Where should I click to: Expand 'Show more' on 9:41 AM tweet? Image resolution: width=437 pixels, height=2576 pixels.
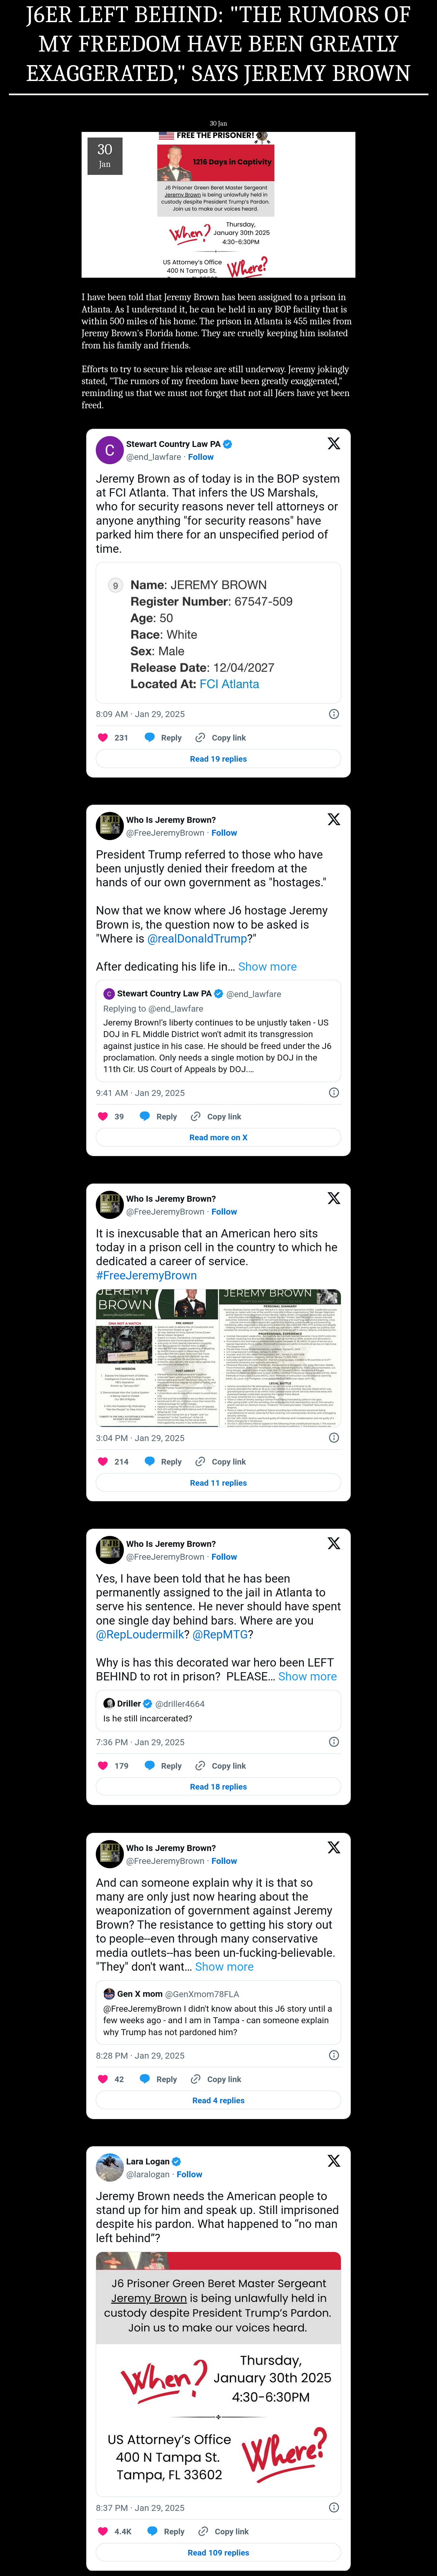tap(267, 967)
